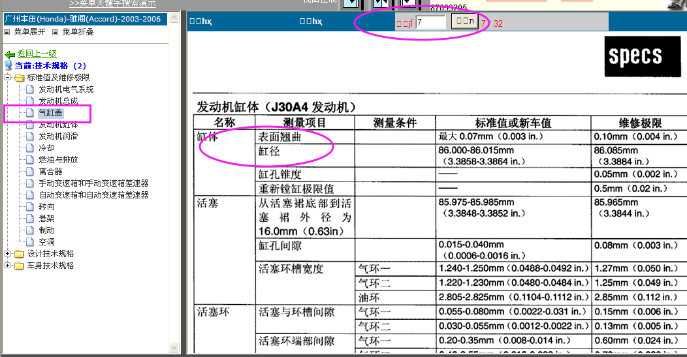
Task: Click the 缸孔间隙 table cell
Action: point(304,250)
